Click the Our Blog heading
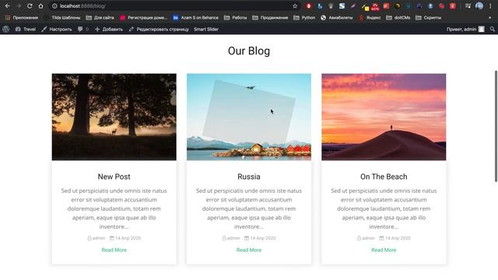Image resolution: width=498 pixels, height=280 pixels. pos(249,51)
